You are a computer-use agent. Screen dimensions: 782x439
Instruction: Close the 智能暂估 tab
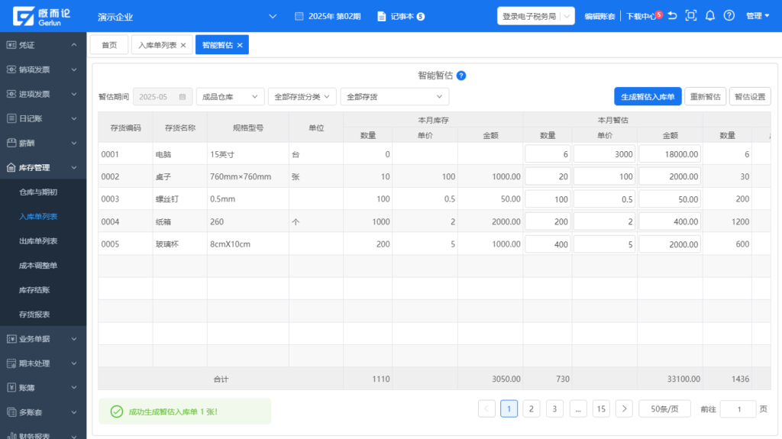[x=240, y=46]
